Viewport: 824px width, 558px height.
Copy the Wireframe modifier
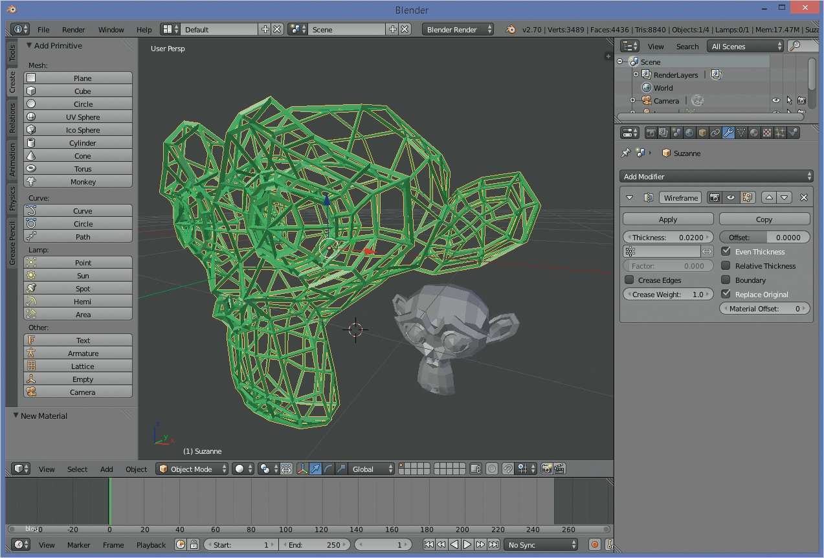(764, 219)
